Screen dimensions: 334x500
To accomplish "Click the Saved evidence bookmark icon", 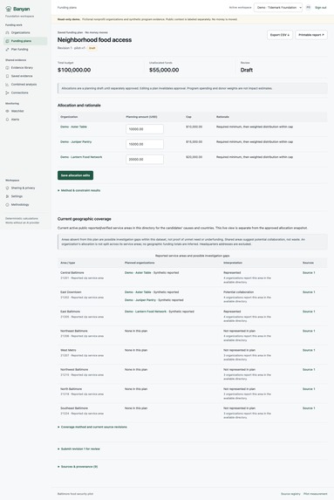I will [x=7, y=76].
